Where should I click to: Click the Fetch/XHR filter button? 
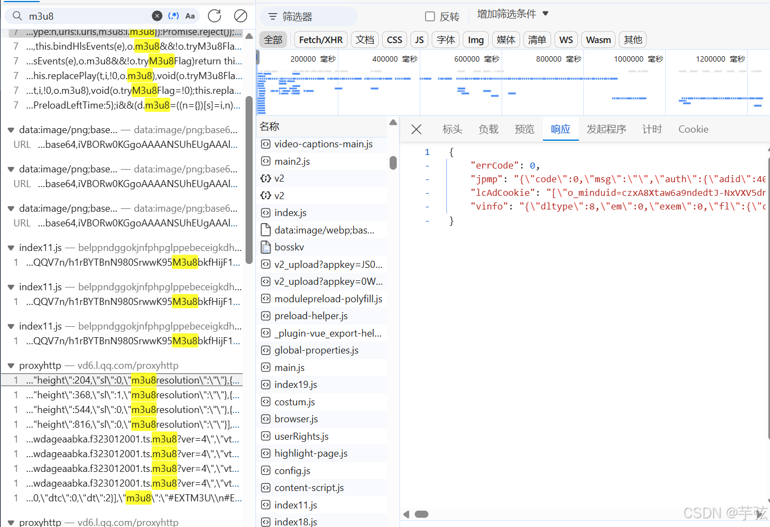[320, 39]
